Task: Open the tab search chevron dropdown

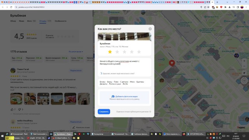Action: pos(227,2)
